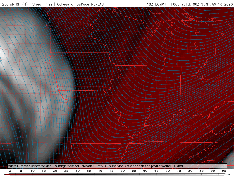Click the "70" value on color scale
The width and height of the screenshot is (234, 176).
(x=168, y=171)
